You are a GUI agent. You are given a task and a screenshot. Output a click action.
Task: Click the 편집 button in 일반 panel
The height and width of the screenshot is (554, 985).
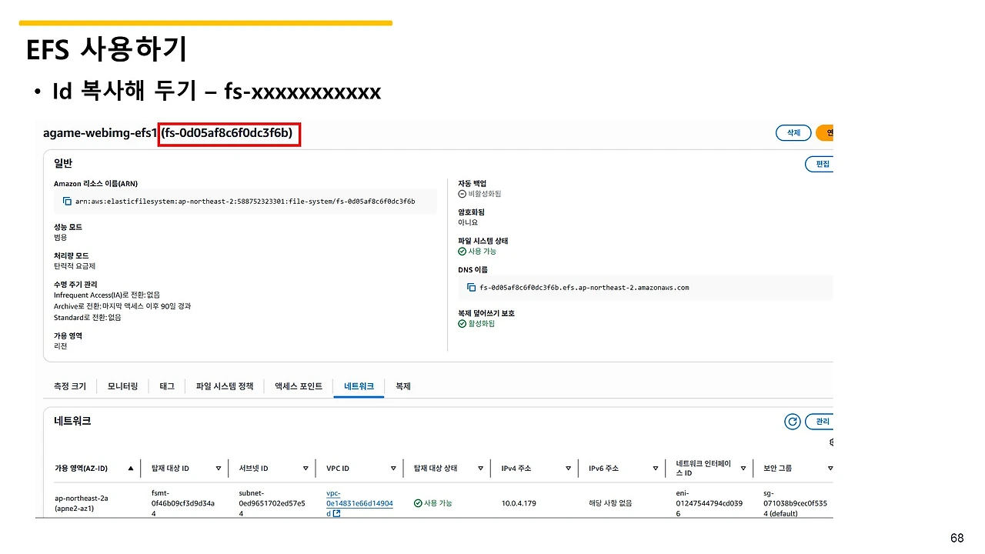820,164
